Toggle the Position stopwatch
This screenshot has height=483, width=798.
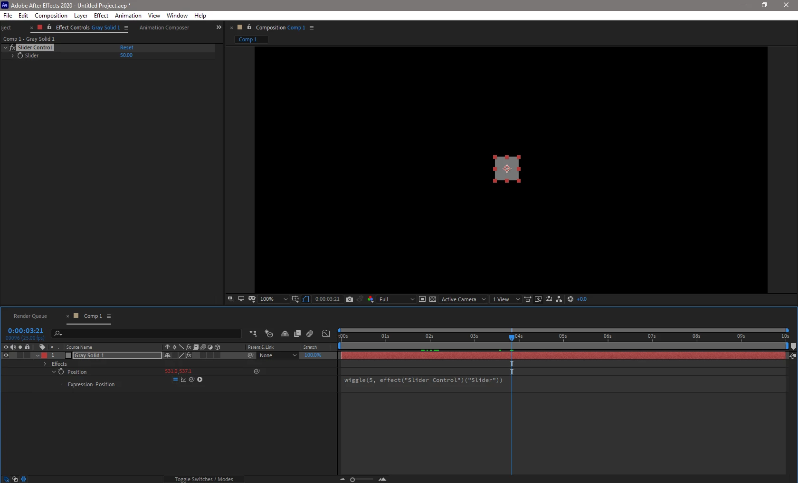(61, 372)
